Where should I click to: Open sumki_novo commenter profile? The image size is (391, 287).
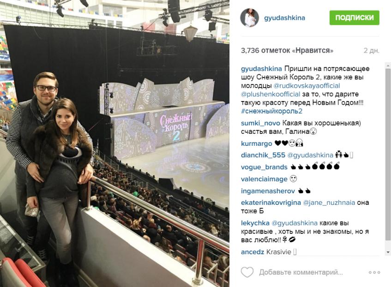coord(260,123)
